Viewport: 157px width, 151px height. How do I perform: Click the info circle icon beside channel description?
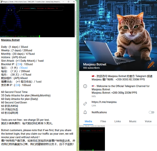(85, 86)
